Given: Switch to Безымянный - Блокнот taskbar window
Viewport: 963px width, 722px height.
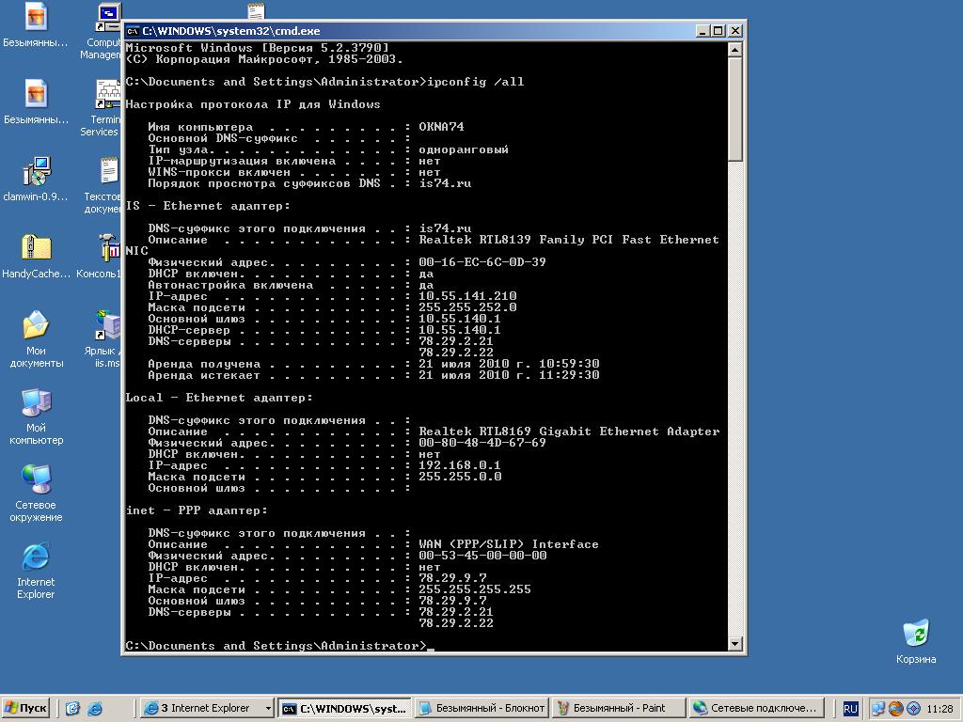Looking at the screenshot, I should tap(481, 709).
